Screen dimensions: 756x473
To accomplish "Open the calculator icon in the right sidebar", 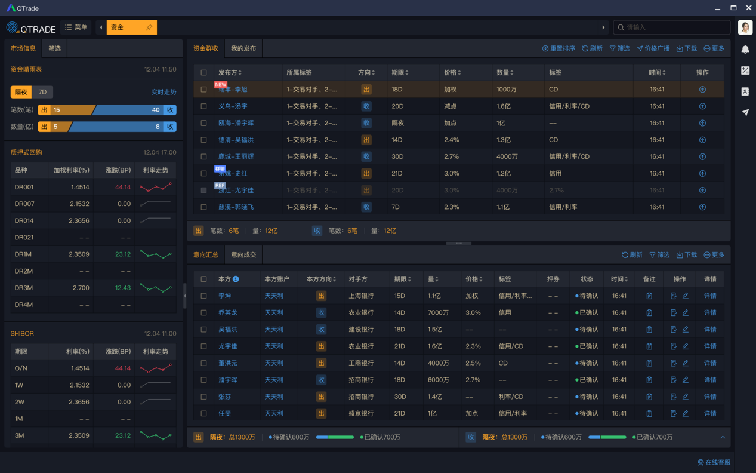I will [x=745, y=70].
